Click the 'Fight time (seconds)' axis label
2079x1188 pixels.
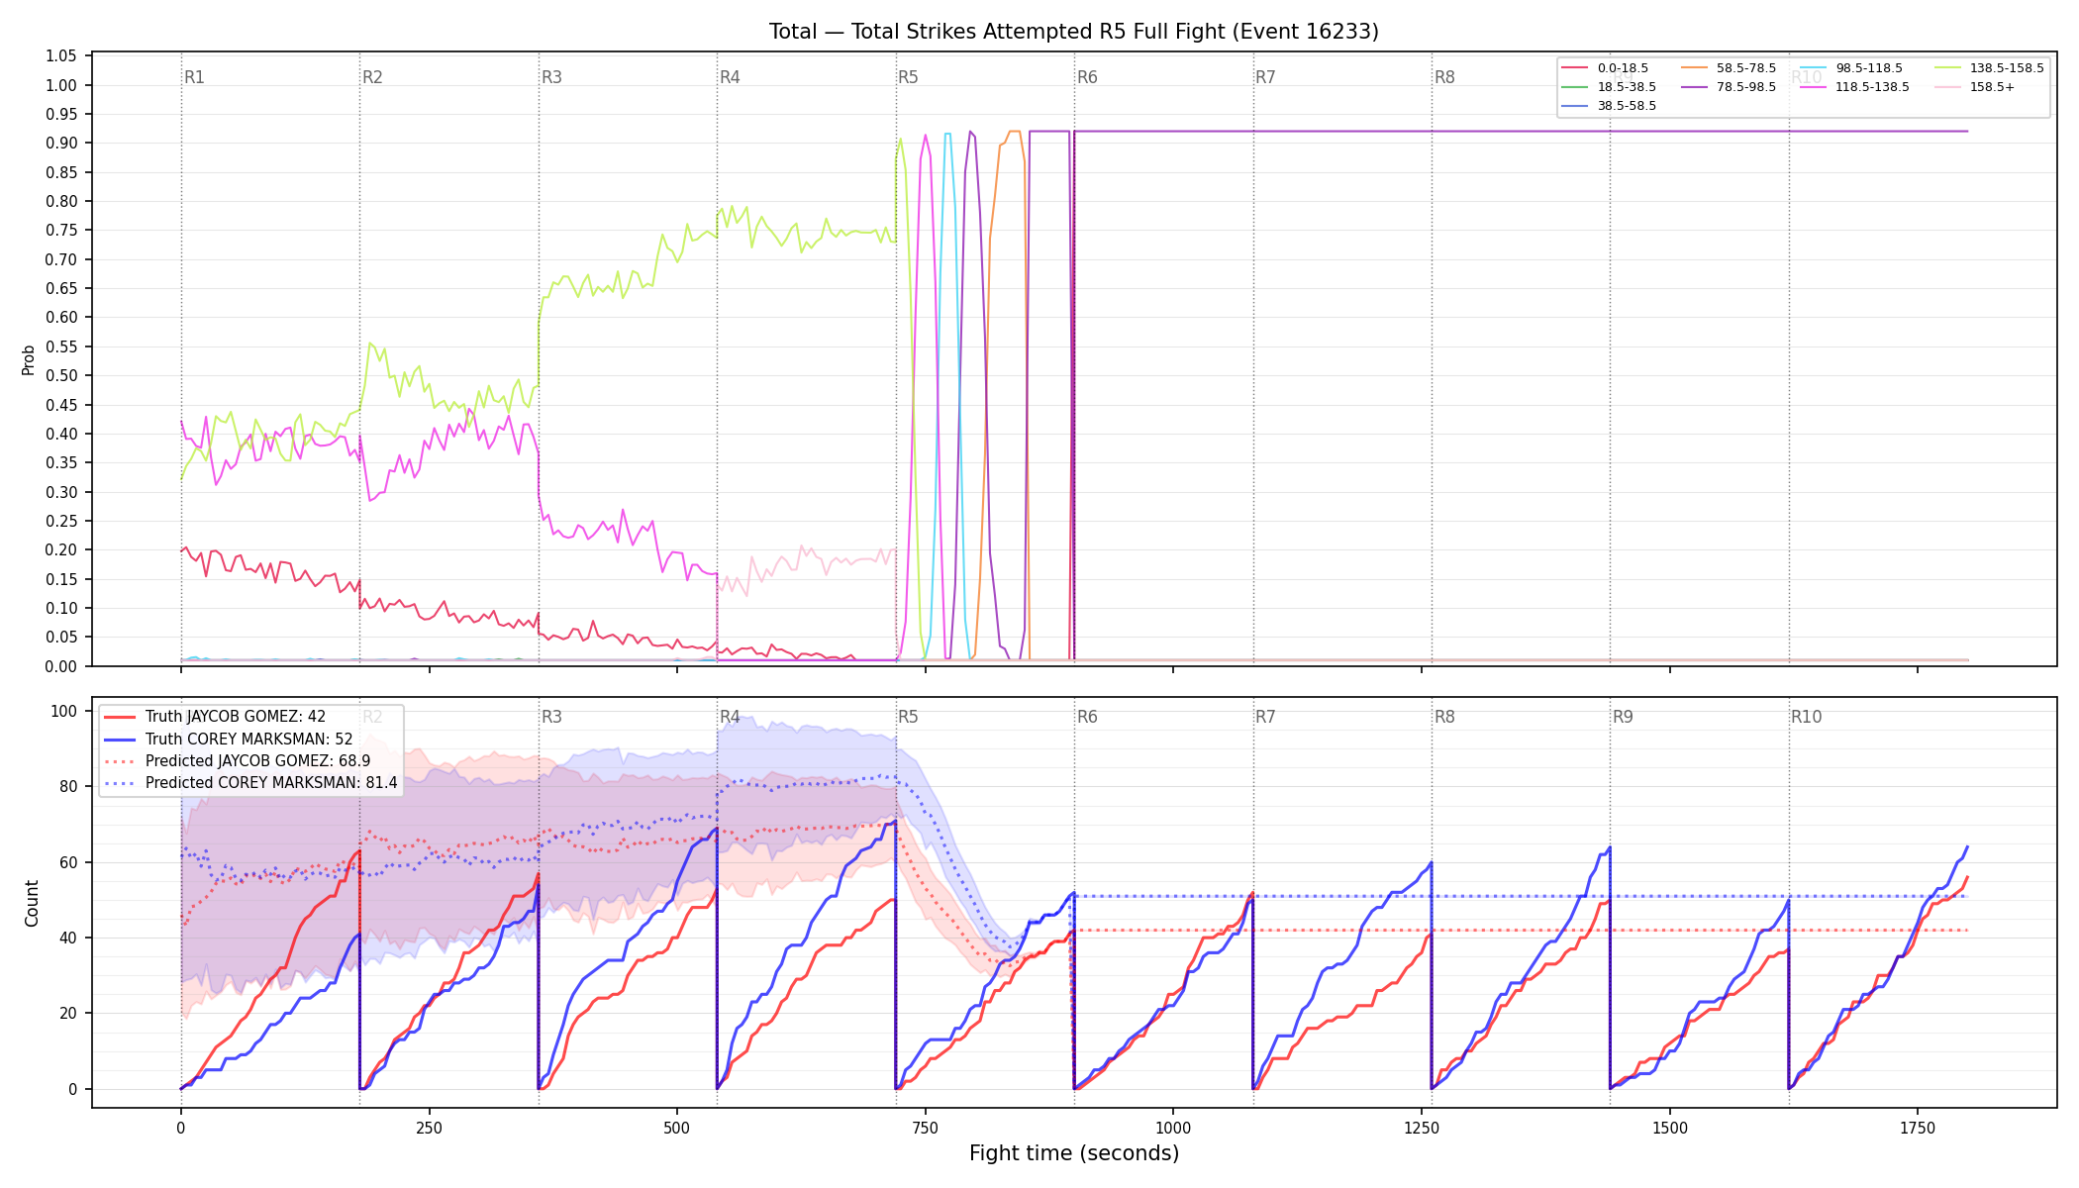point(1074,1153)
